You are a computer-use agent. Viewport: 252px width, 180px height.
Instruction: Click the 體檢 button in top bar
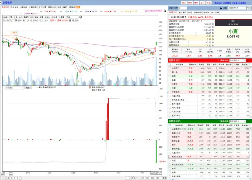click(x=196, y=3)
